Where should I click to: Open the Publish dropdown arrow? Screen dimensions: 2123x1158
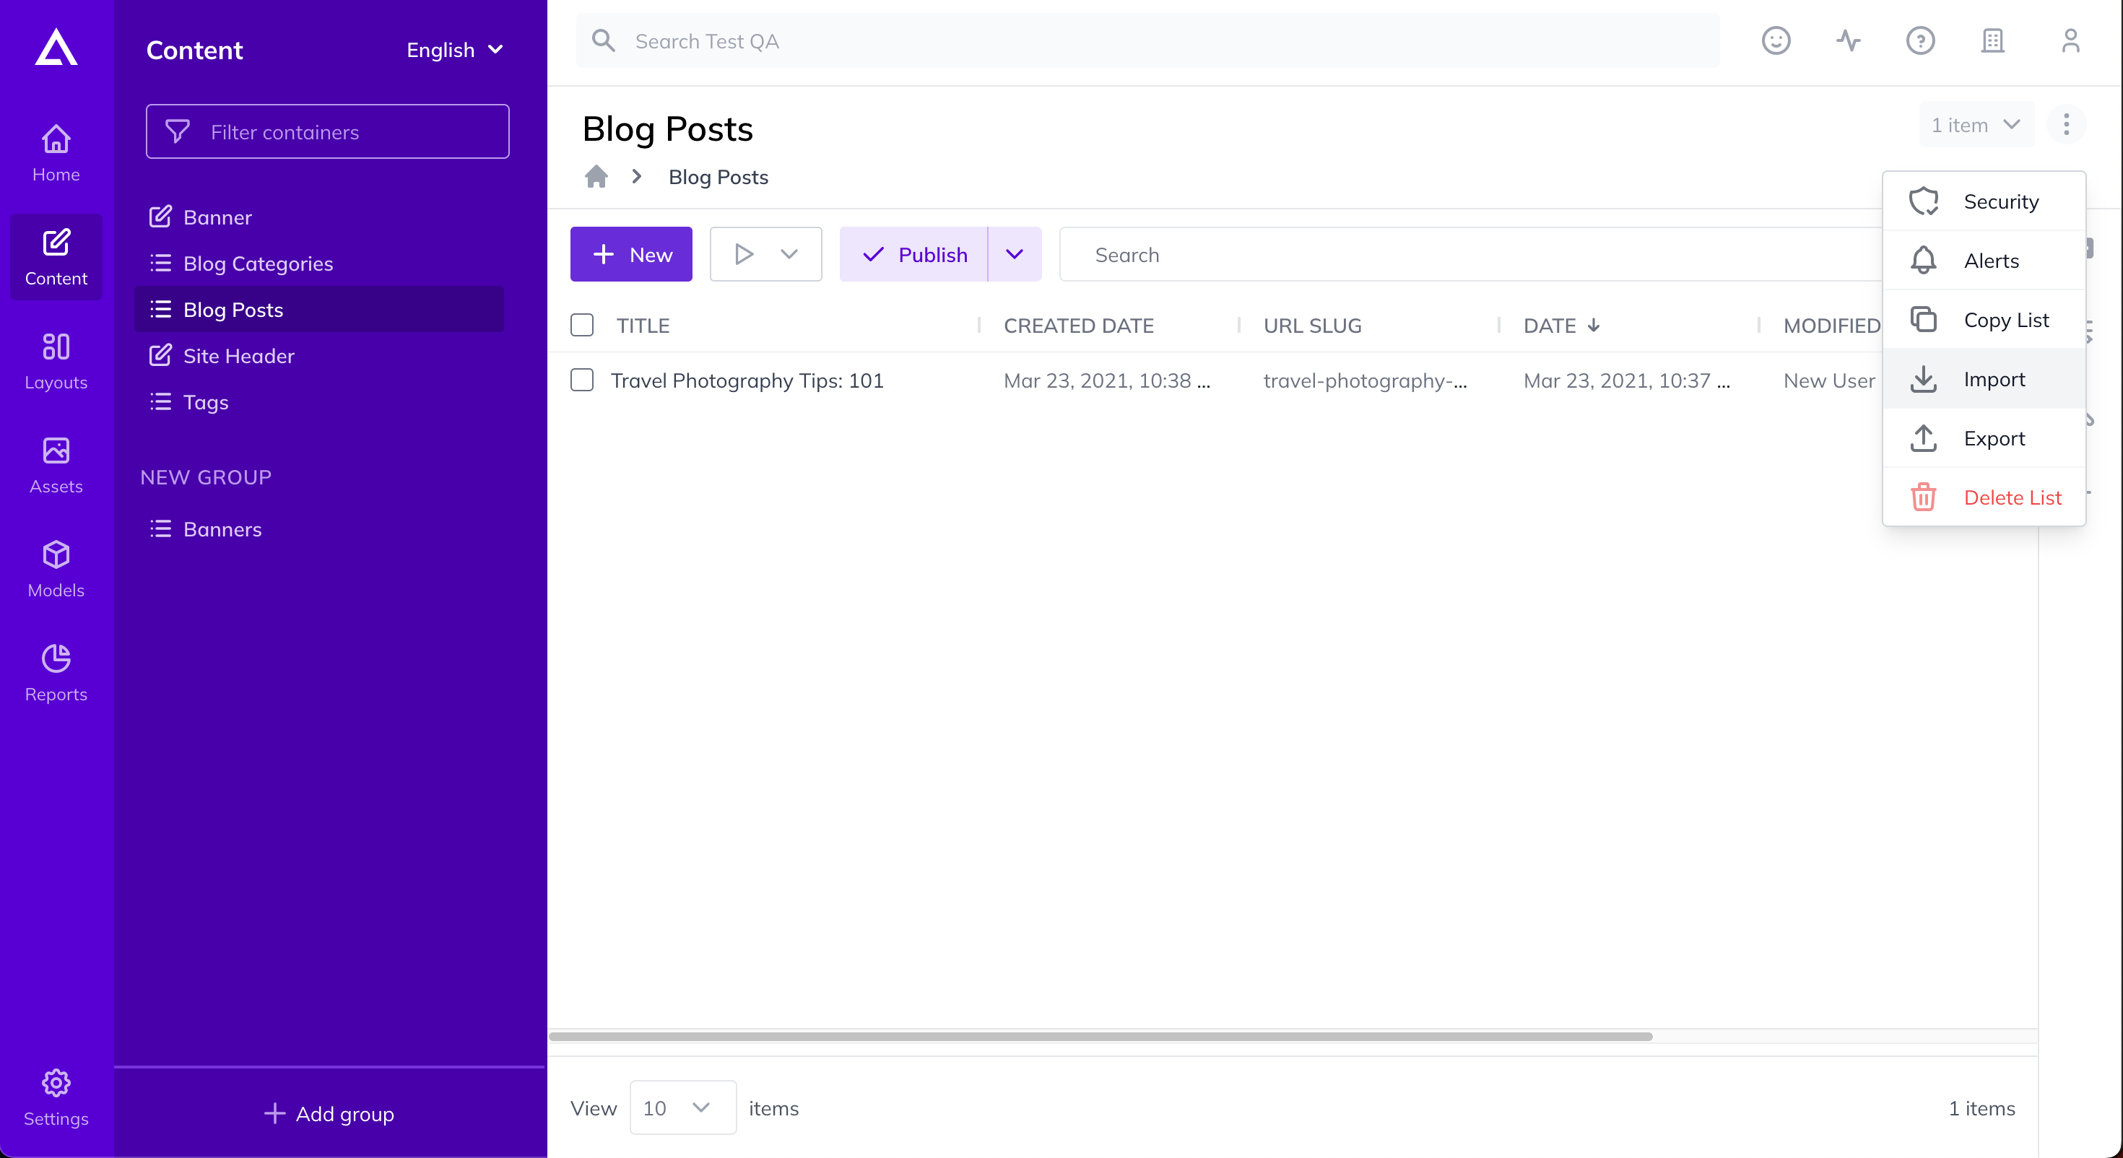(x=1015, y=254)
